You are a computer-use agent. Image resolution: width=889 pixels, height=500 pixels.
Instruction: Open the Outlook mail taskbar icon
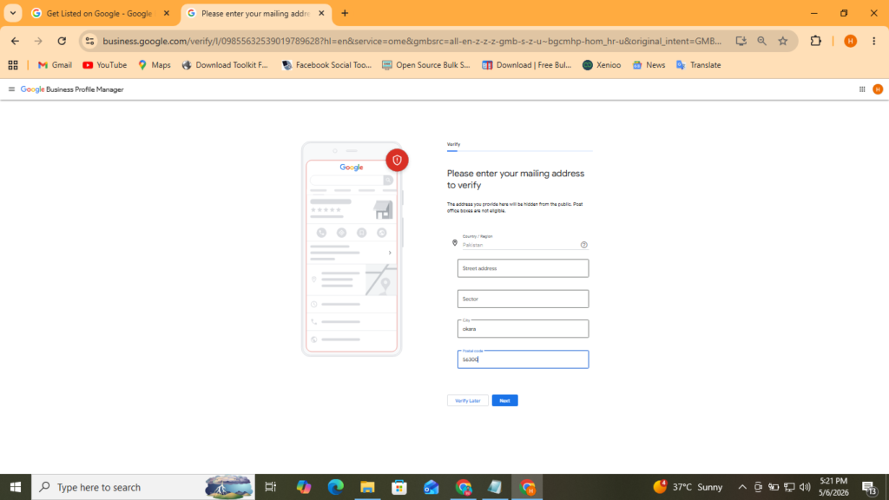click(431, 487)
